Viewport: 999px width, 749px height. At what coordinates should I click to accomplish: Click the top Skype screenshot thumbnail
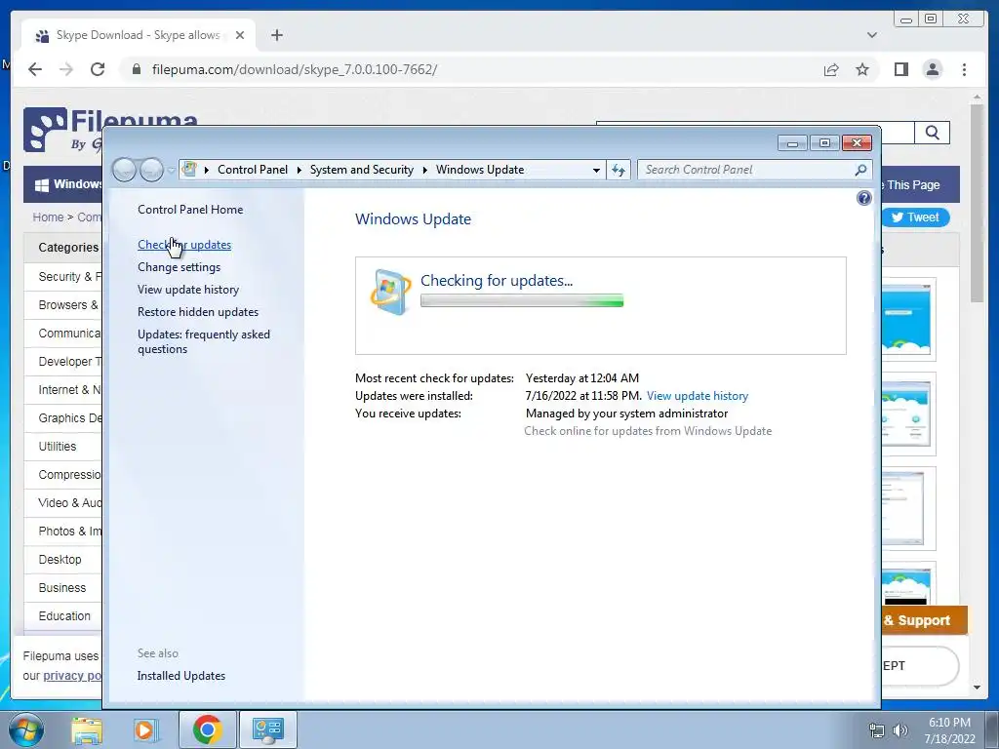[x=905, y=319]
